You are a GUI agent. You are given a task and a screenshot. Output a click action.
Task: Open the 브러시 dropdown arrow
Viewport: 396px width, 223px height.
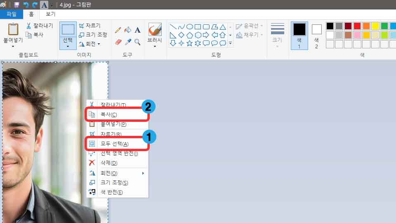click(155, 47)
